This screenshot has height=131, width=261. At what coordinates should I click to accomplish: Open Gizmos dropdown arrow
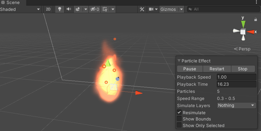tap(181, 9)
